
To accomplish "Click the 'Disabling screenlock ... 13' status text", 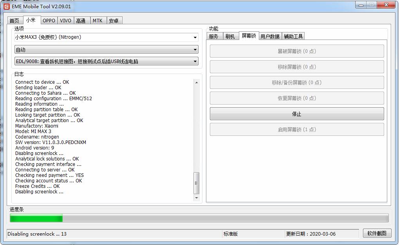I will pos(37,234).
